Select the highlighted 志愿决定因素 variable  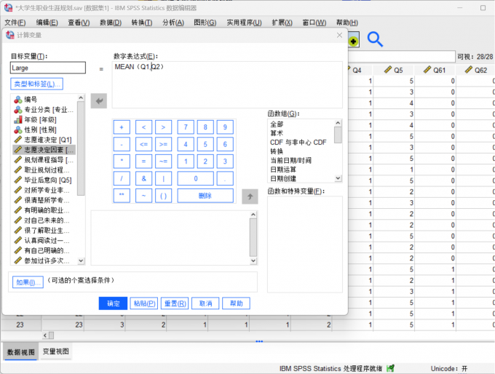pos(44,150)
